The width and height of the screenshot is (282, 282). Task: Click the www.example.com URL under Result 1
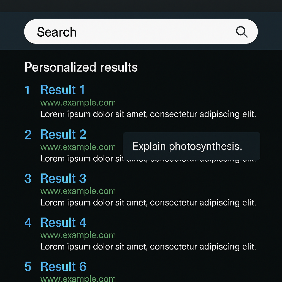click(78, 103)
